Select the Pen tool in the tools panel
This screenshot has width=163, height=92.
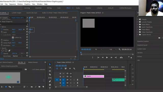(50, 81)
